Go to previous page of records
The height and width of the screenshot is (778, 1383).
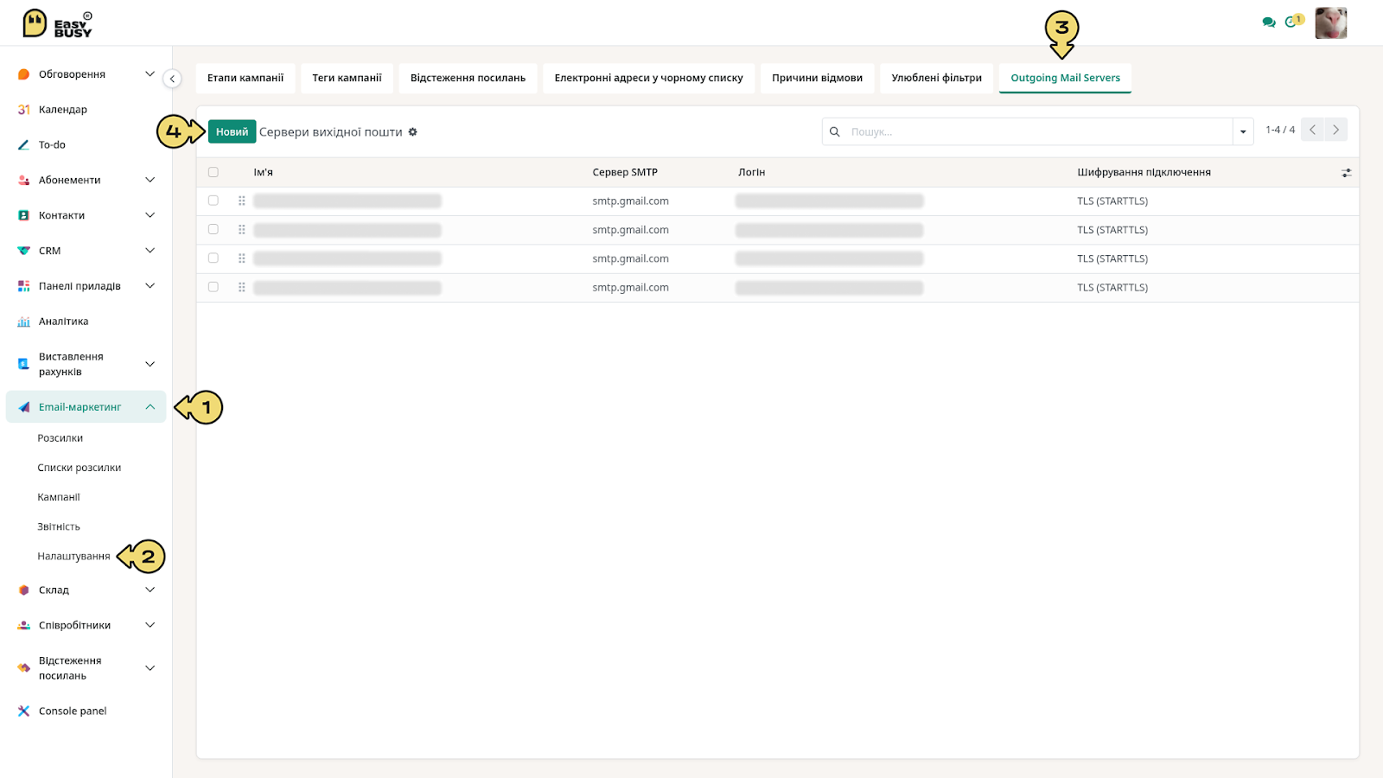click(x=1312, y=130)
